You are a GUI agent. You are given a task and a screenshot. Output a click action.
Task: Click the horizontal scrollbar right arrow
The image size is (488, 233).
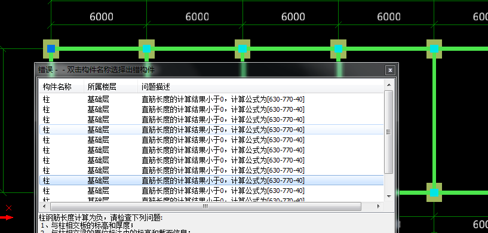(x=379, y=206)
